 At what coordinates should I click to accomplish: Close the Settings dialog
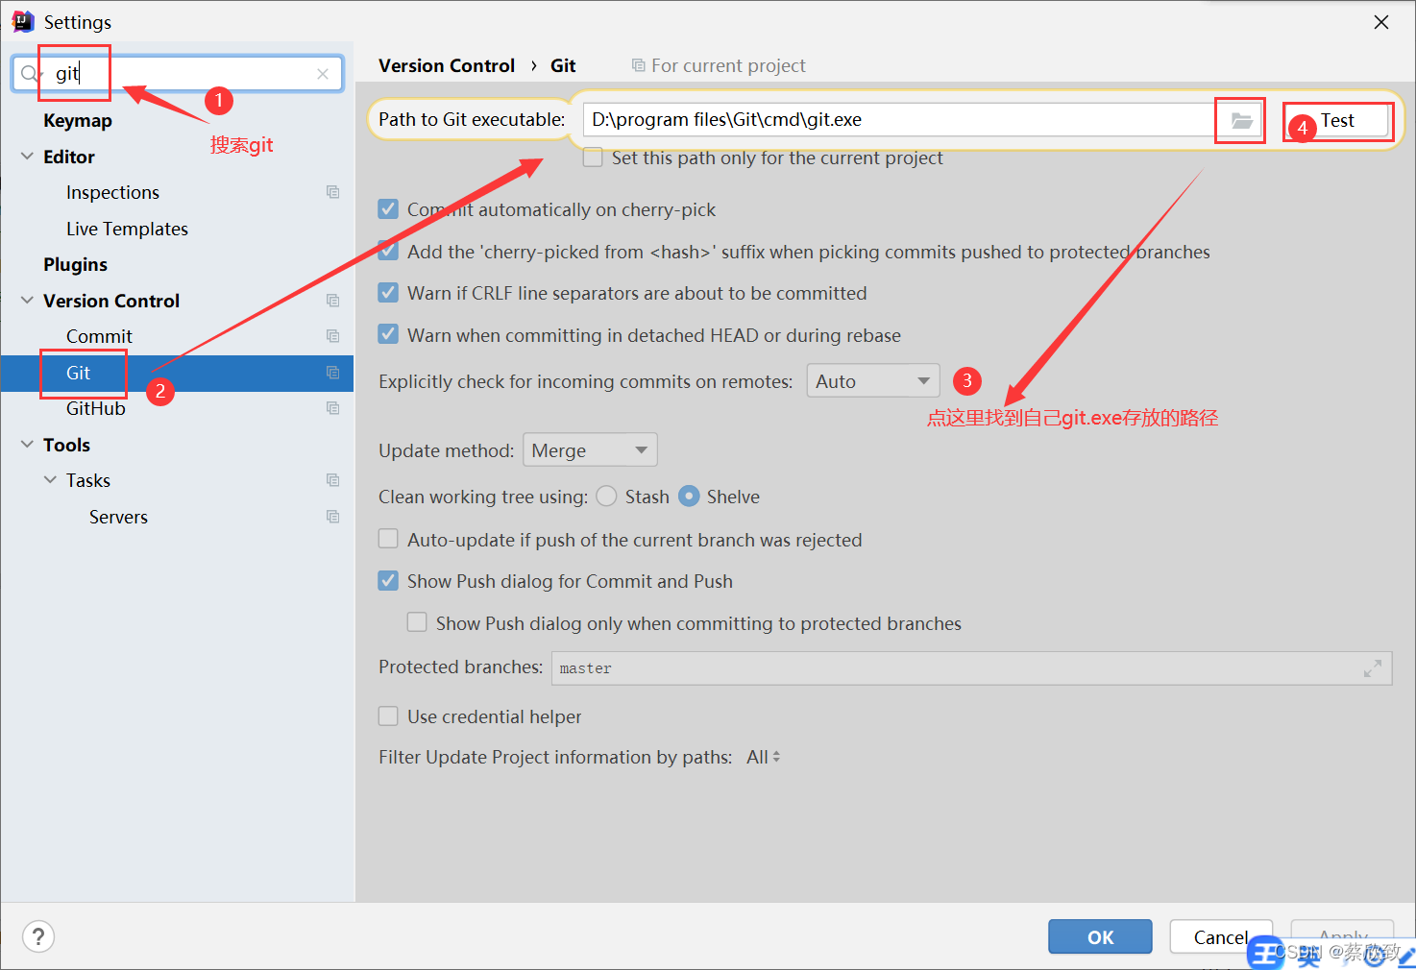click(x=1381, y=22)
